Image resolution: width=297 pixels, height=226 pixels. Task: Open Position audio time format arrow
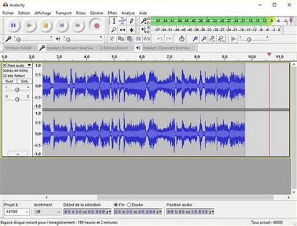click(212, 212)
